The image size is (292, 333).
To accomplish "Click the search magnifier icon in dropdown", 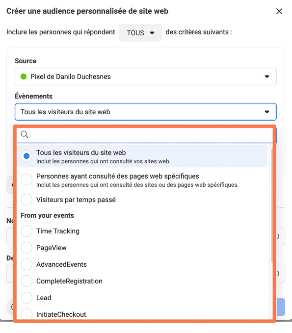I will [25, 134].
